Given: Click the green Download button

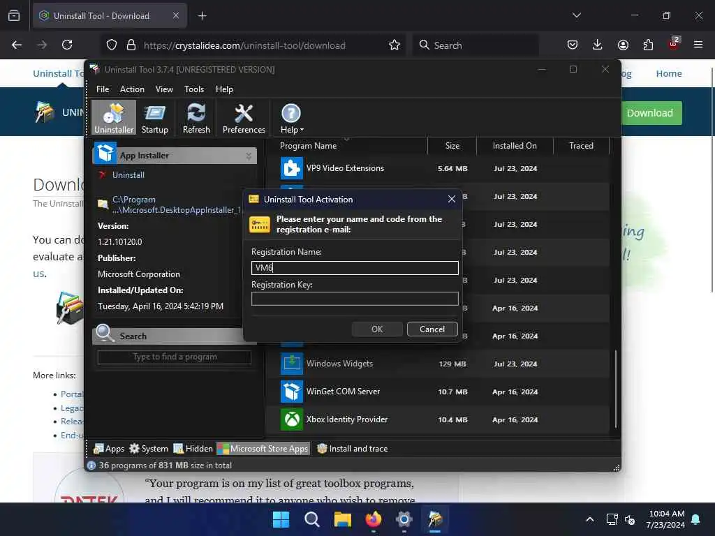Looking at the screenshot, I should [x=650, y=113].
